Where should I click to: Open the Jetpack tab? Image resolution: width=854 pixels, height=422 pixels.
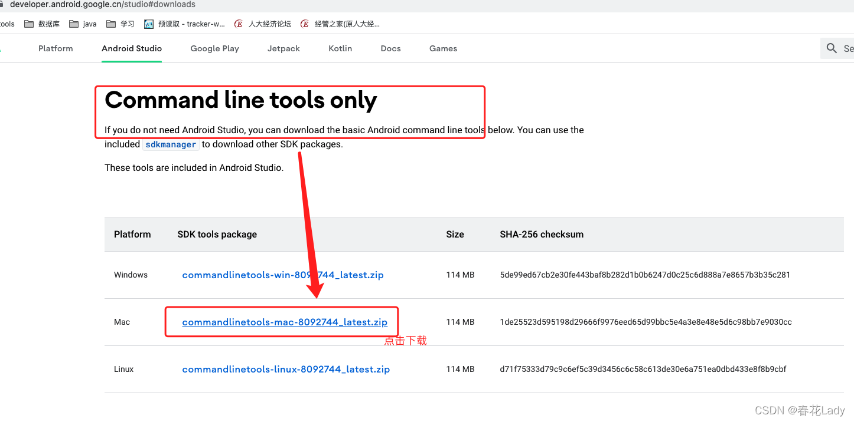[283, 48]
